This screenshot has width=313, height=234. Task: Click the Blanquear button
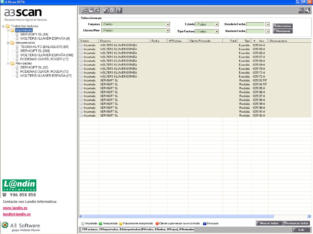click(x=283, y=31)
